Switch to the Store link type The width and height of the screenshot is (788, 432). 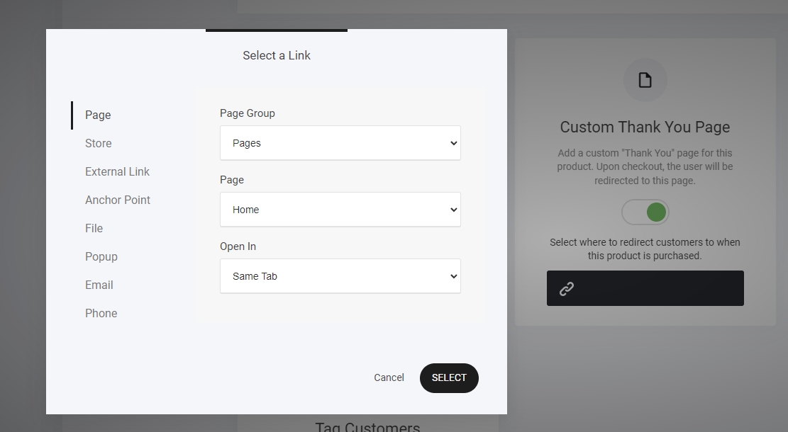tap(99, 143)
